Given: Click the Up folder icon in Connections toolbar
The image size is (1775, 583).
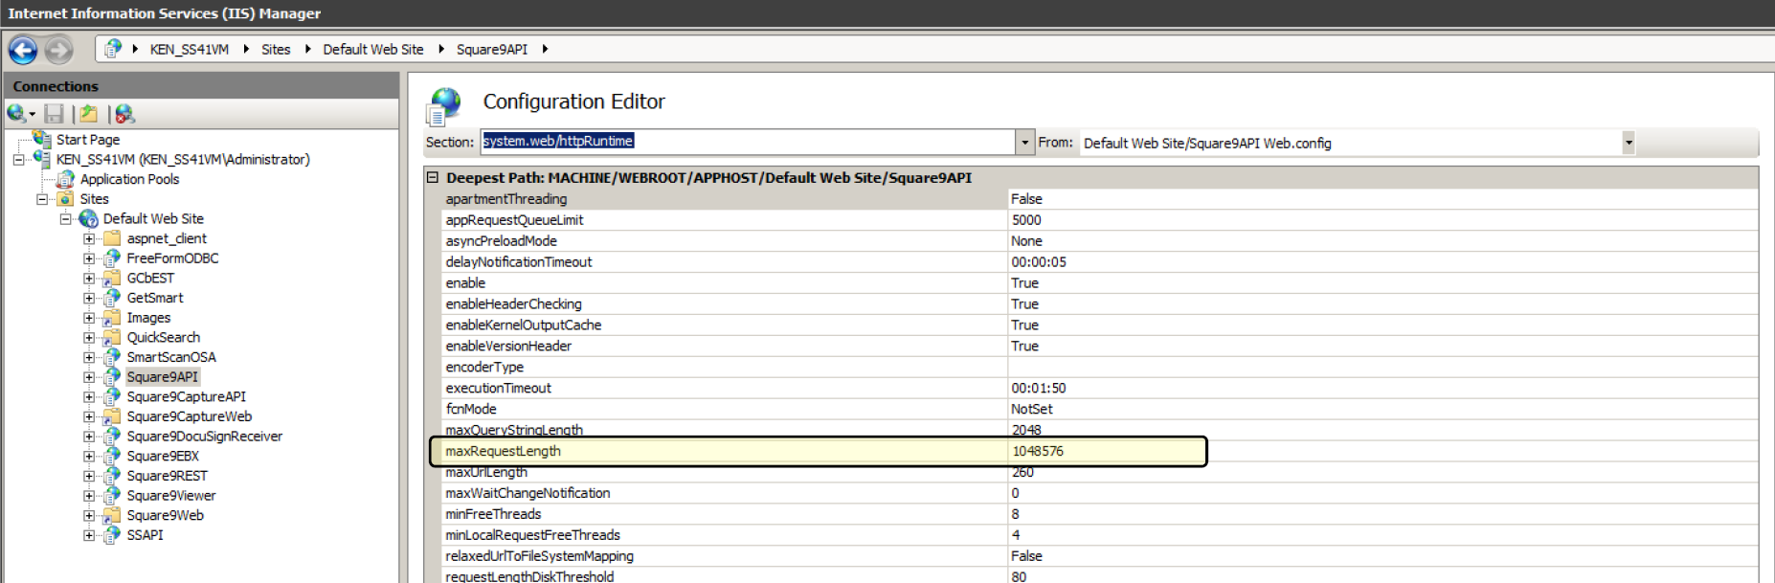Looking at the screenshot, I should pyautogui.click(x=89, y=114).
